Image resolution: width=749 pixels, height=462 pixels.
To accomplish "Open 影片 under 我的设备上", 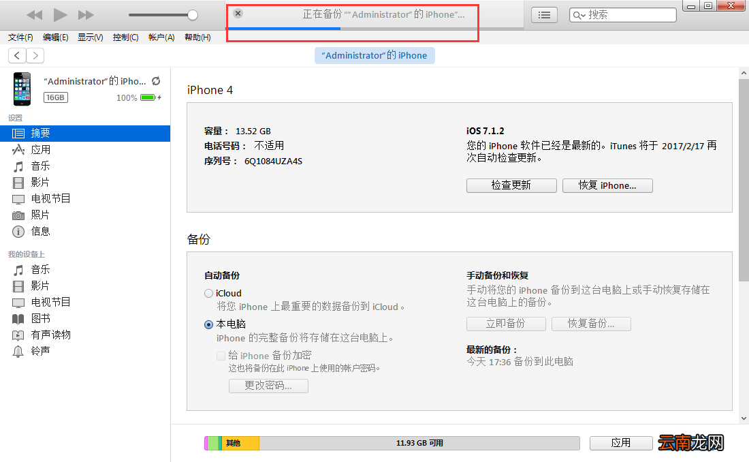I will click(x=85, y=286).
